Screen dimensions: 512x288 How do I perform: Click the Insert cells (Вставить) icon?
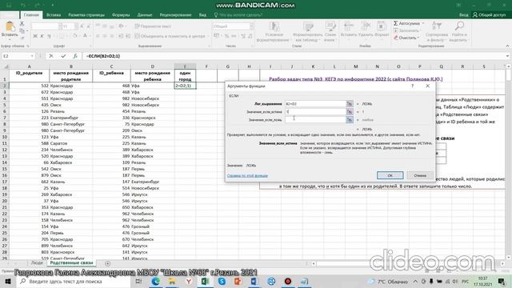pos(349,26)
